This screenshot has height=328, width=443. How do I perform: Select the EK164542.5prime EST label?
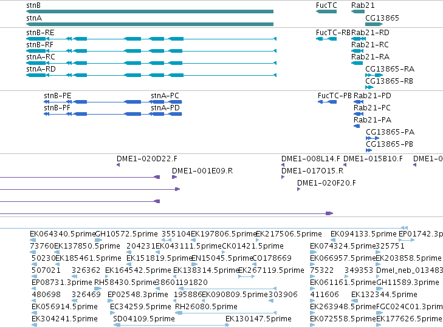pos(138,270)
